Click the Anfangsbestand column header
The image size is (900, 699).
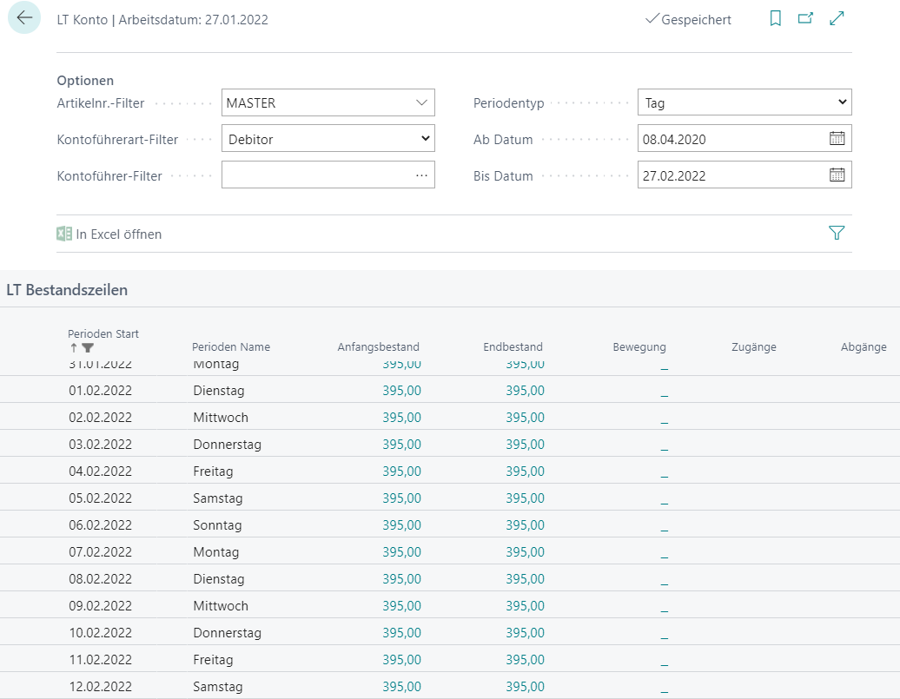coord(378,346)
